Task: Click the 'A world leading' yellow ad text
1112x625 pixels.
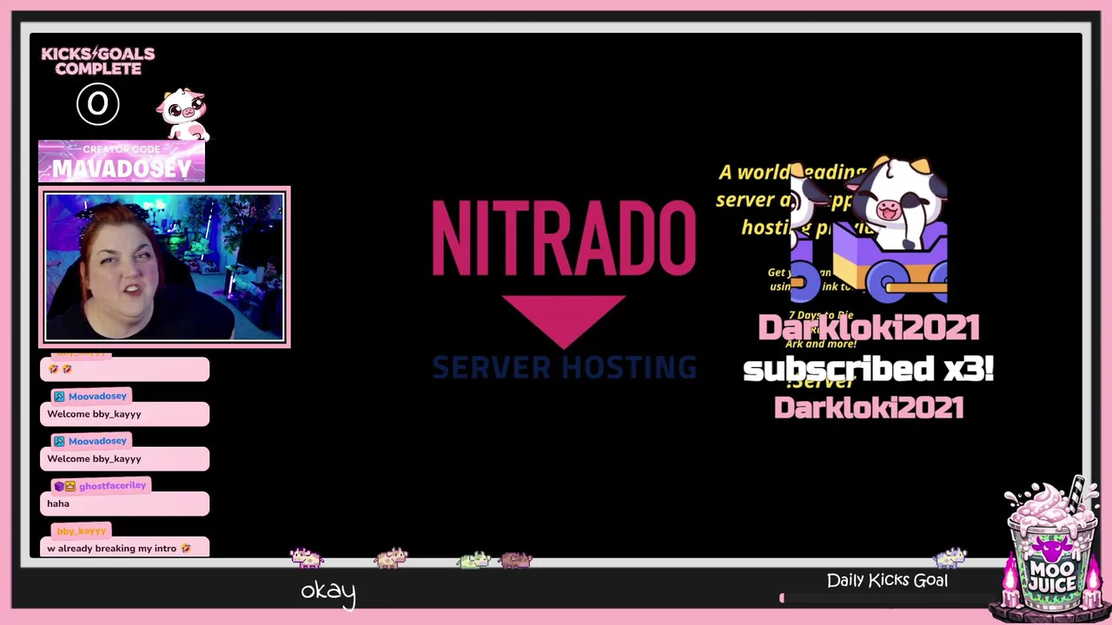Action: tap(791, 173)
